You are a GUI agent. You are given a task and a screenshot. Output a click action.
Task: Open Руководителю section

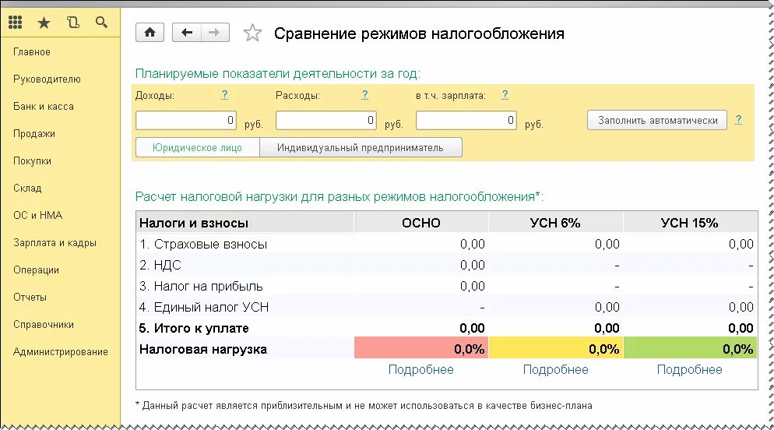coord(47,79)
